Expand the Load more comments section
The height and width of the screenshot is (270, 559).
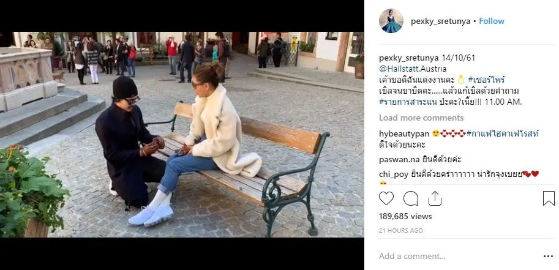[421, 118]
